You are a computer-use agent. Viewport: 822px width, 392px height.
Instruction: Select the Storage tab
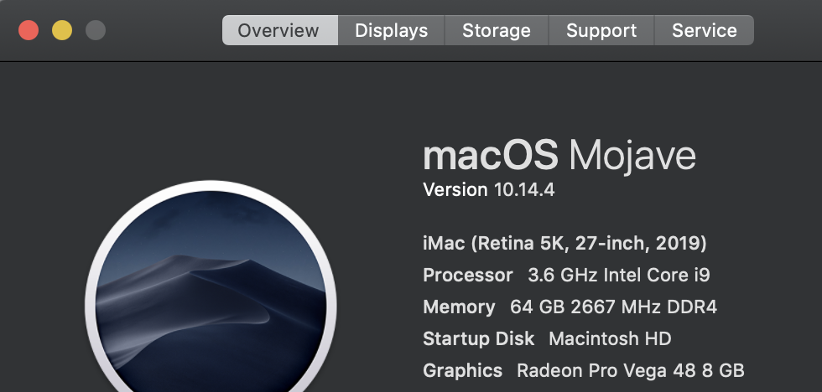coord(497,31)
